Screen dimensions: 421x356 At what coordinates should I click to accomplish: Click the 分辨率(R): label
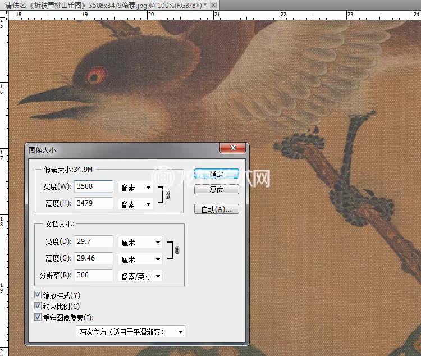(56, 275)
